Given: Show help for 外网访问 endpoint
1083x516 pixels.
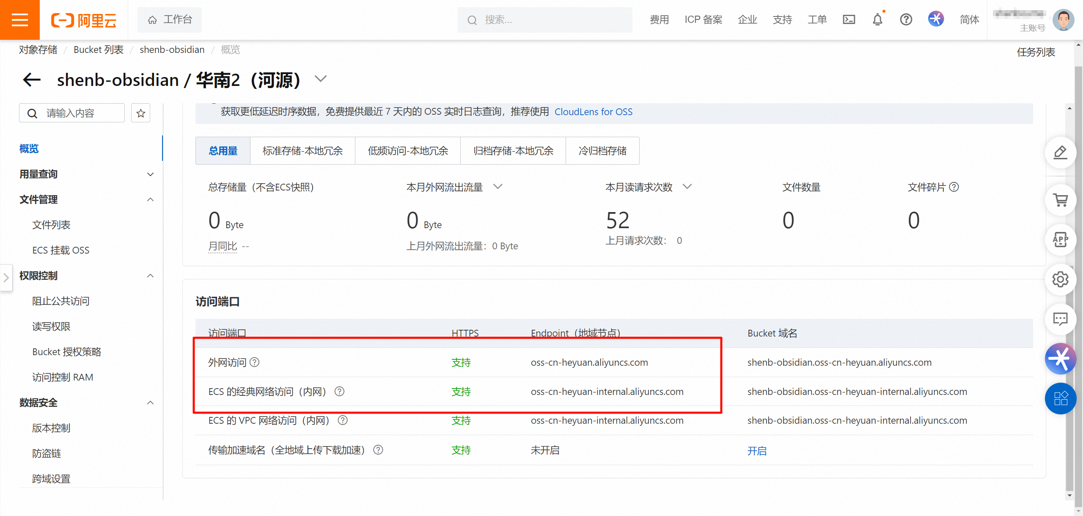Looking at the screenshot, I should (x=254, y=362).
